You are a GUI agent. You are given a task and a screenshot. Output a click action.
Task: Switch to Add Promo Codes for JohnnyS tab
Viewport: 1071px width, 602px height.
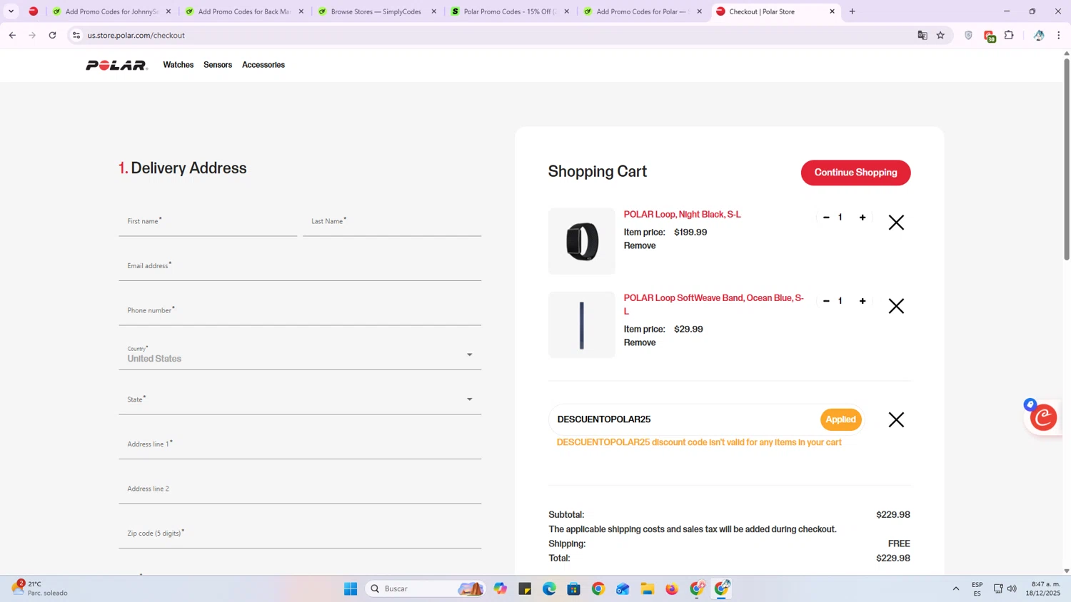pyautogui.click(x=112, y=11)
